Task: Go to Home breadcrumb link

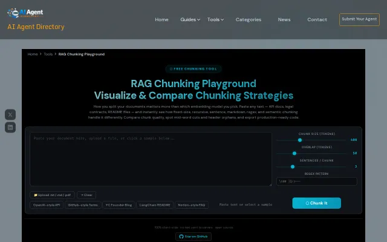Action: [x=33, y=54]
